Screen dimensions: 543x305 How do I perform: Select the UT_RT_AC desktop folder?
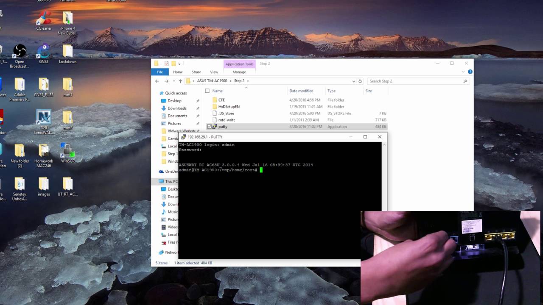tap(67, 186)
